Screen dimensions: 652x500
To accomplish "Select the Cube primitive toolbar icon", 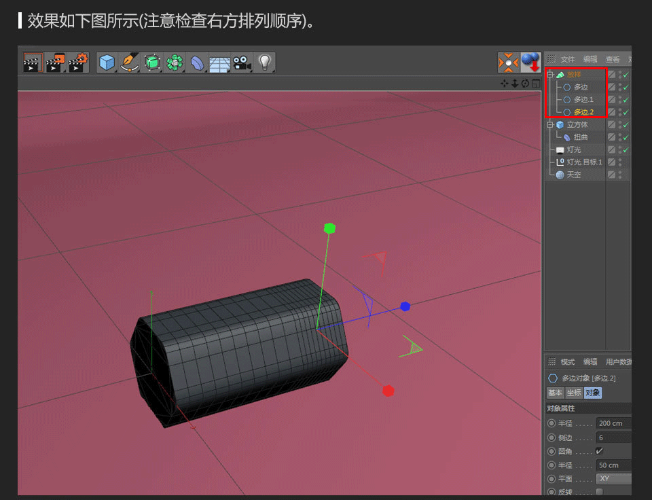I will pyautogui.click(x=107, y=62).
